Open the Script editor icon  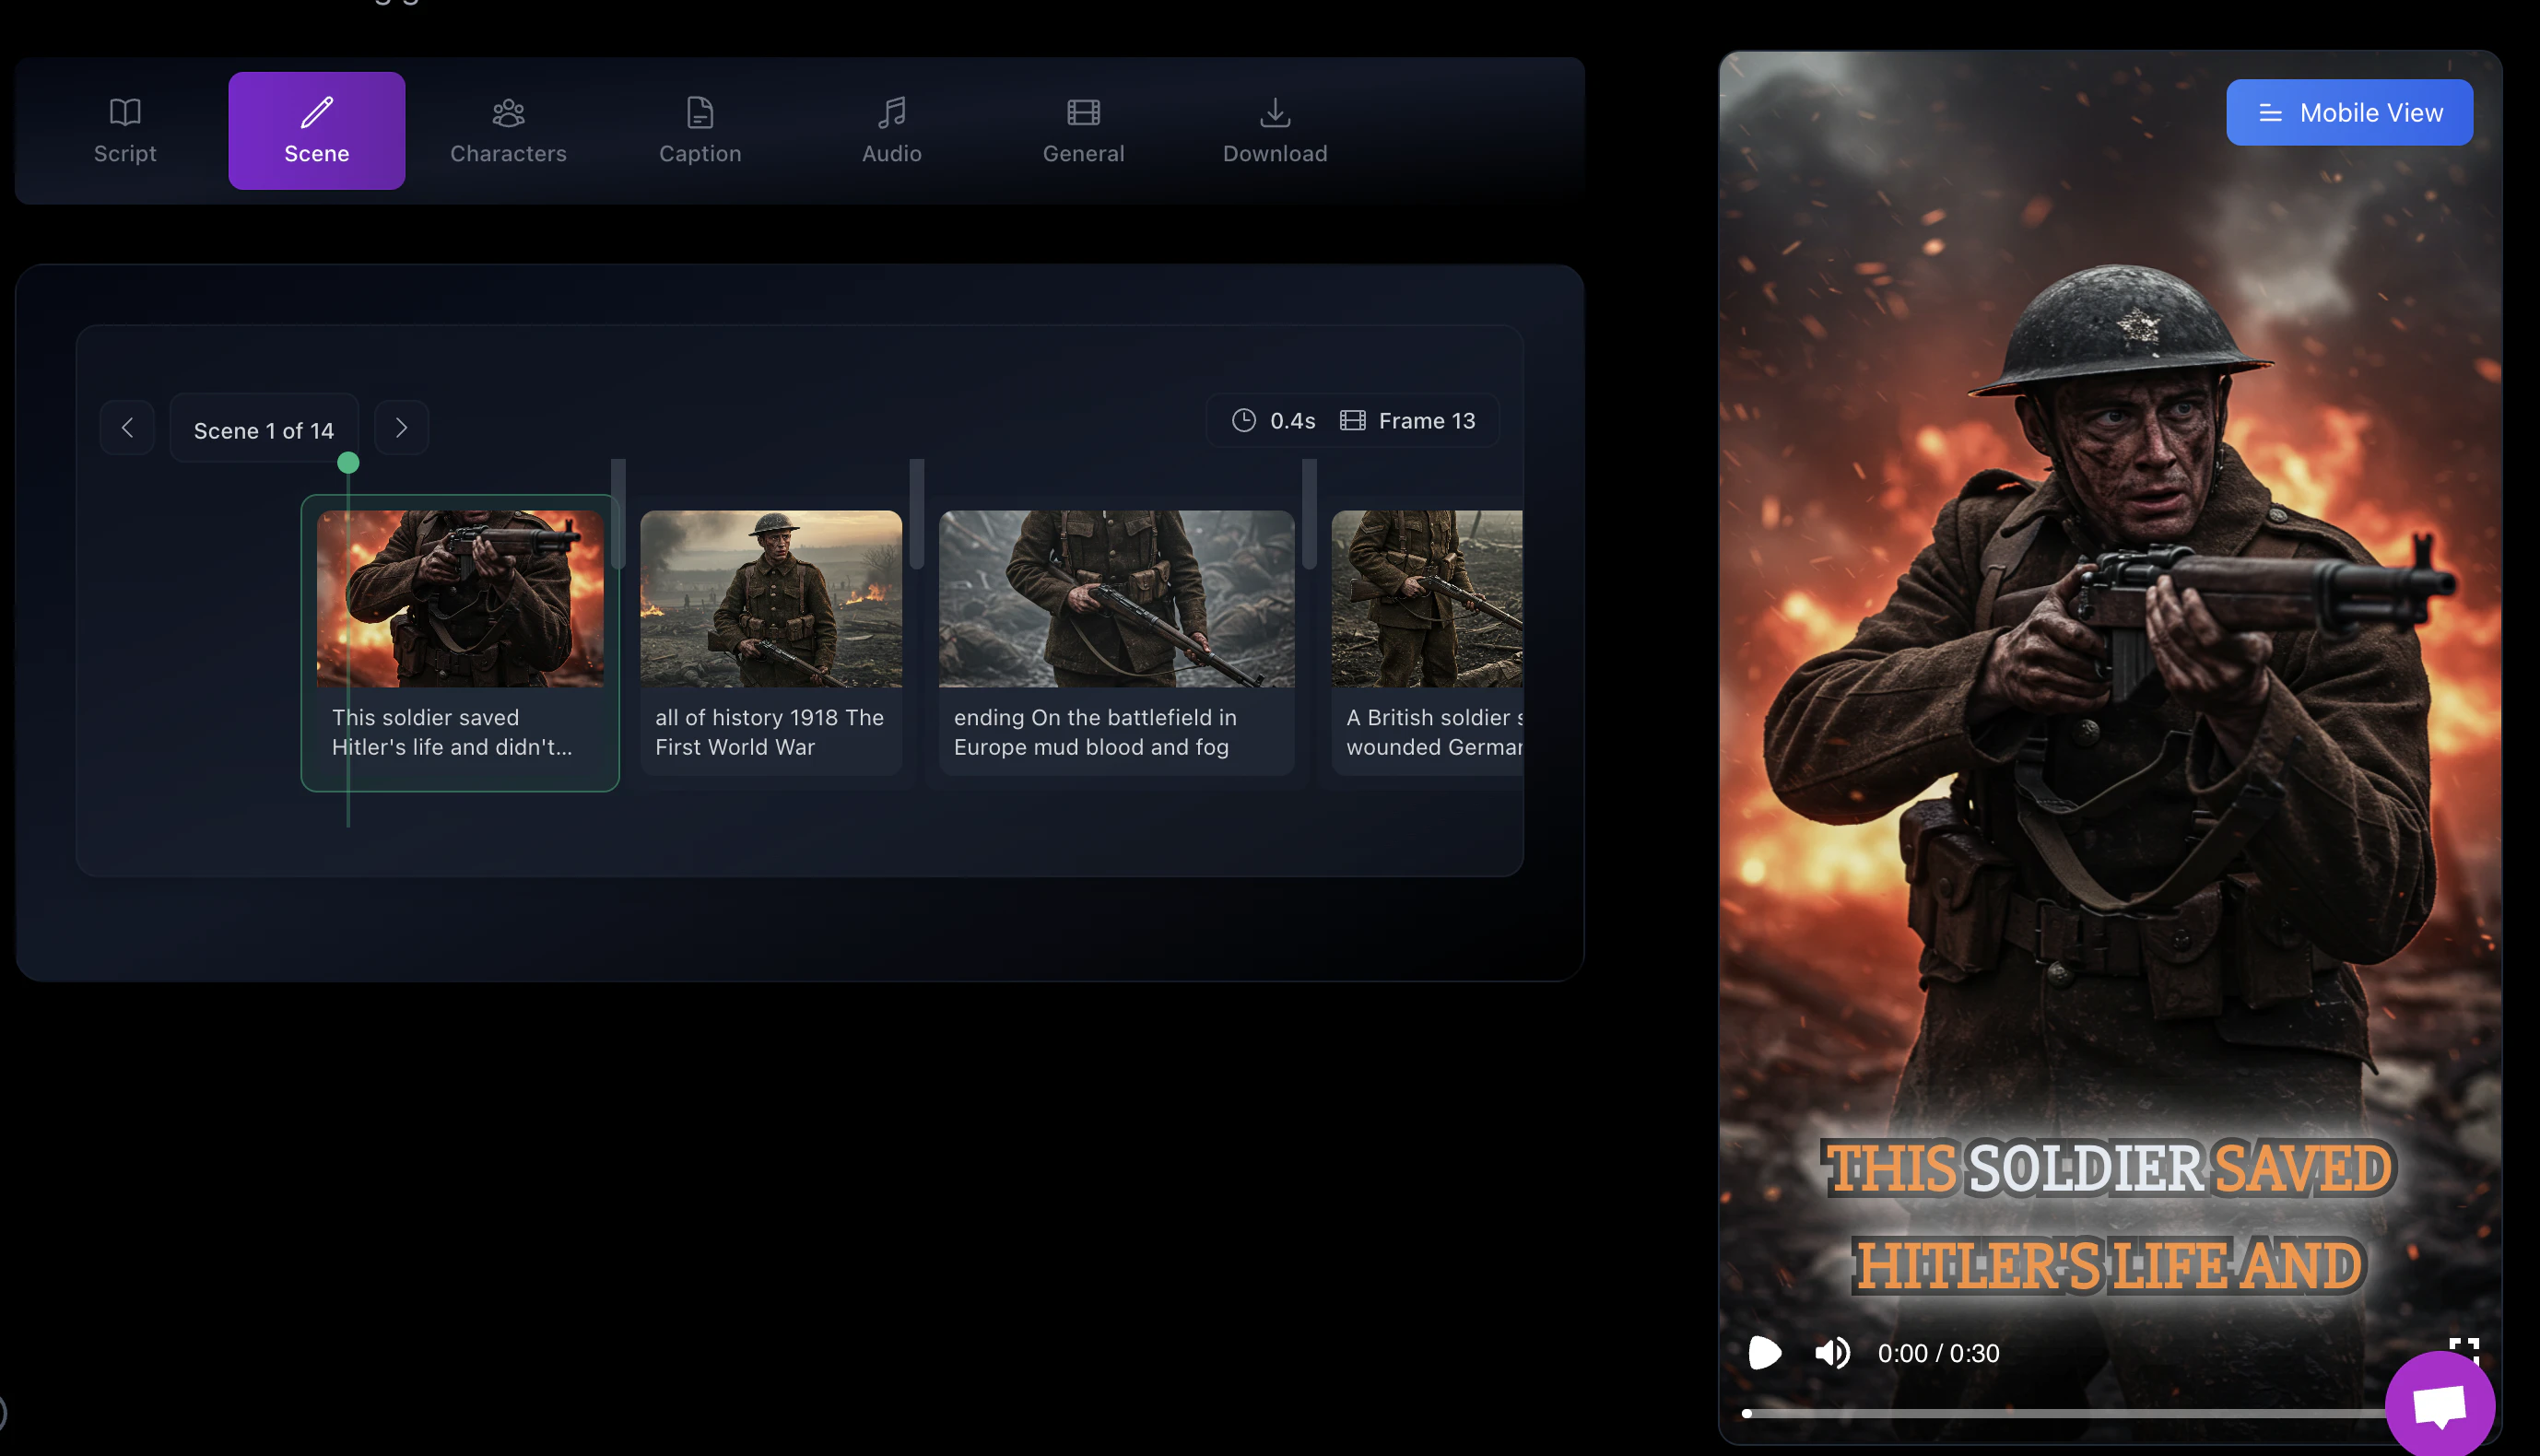point(124,113)
